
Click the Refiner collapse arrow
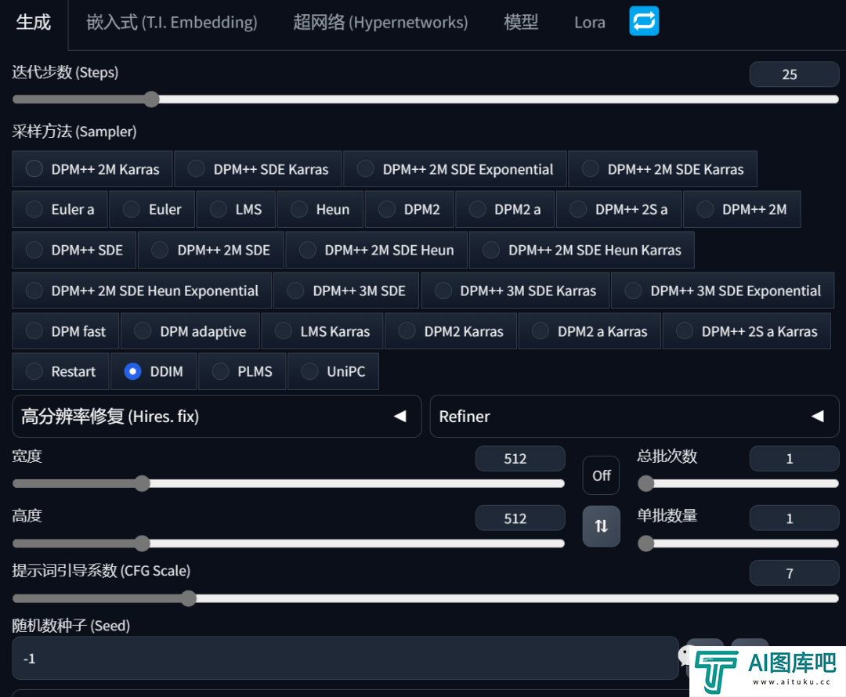point(817,417)
